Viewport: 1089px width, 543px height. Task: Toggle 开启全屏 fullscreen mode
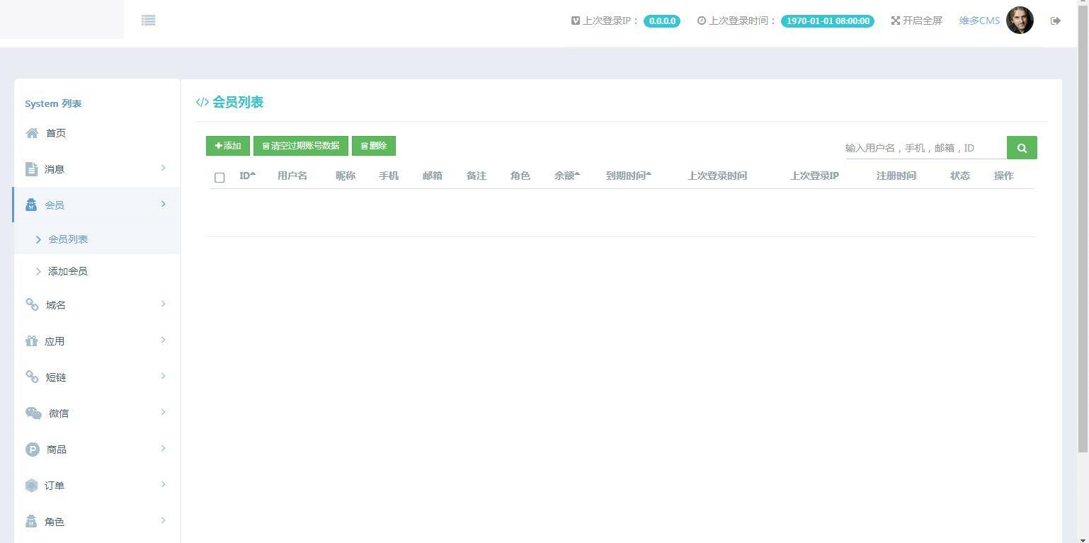coord(916,21)
